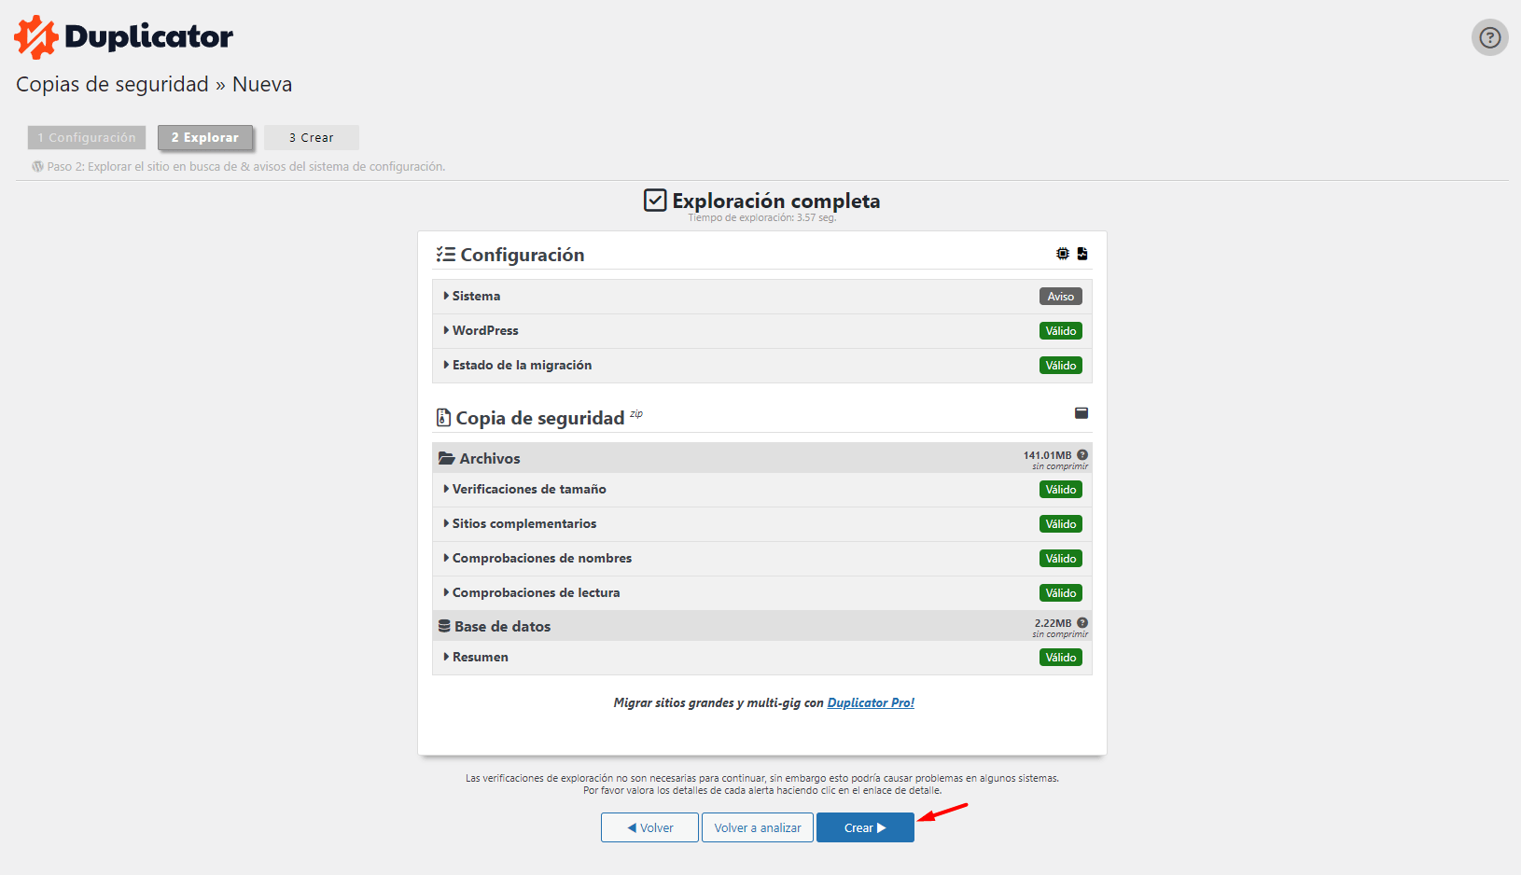Expand Comprobaciones de nombres
This screenshot has height=875, width=1521.
click(762, 559)
